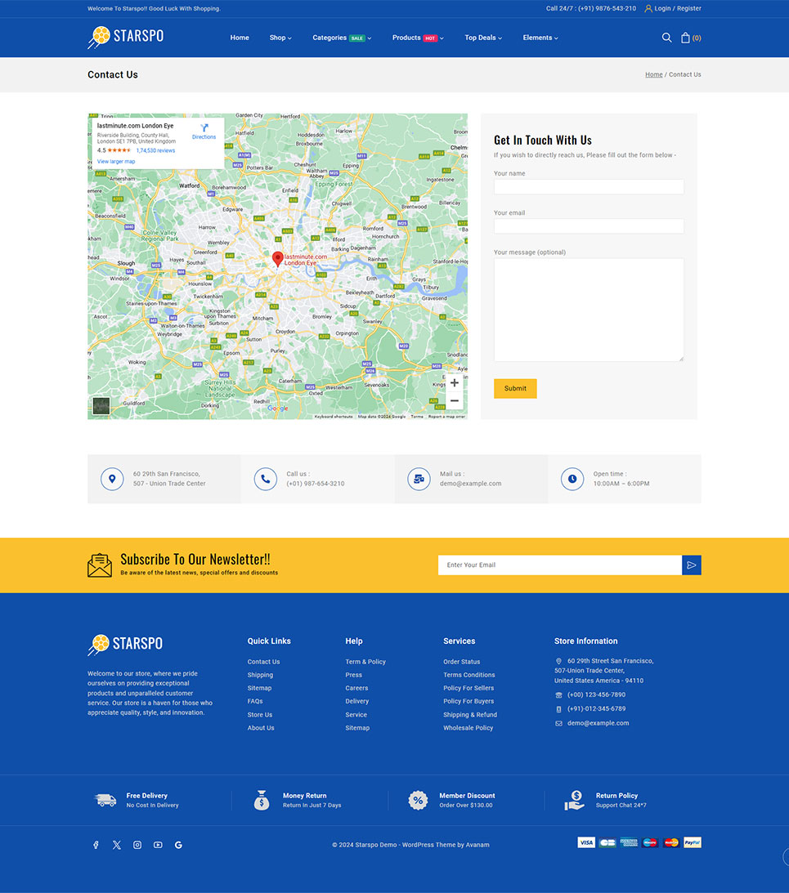The image size is (789, 893).
Task: Expand the Categories dropdown menu
Action: pos(342,38)
